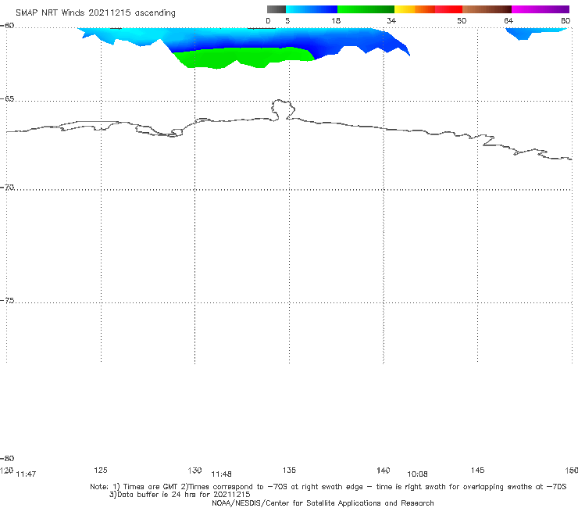Click the swath time '10:08'
The image size is (578, 508).
click(x=417, y=474)
